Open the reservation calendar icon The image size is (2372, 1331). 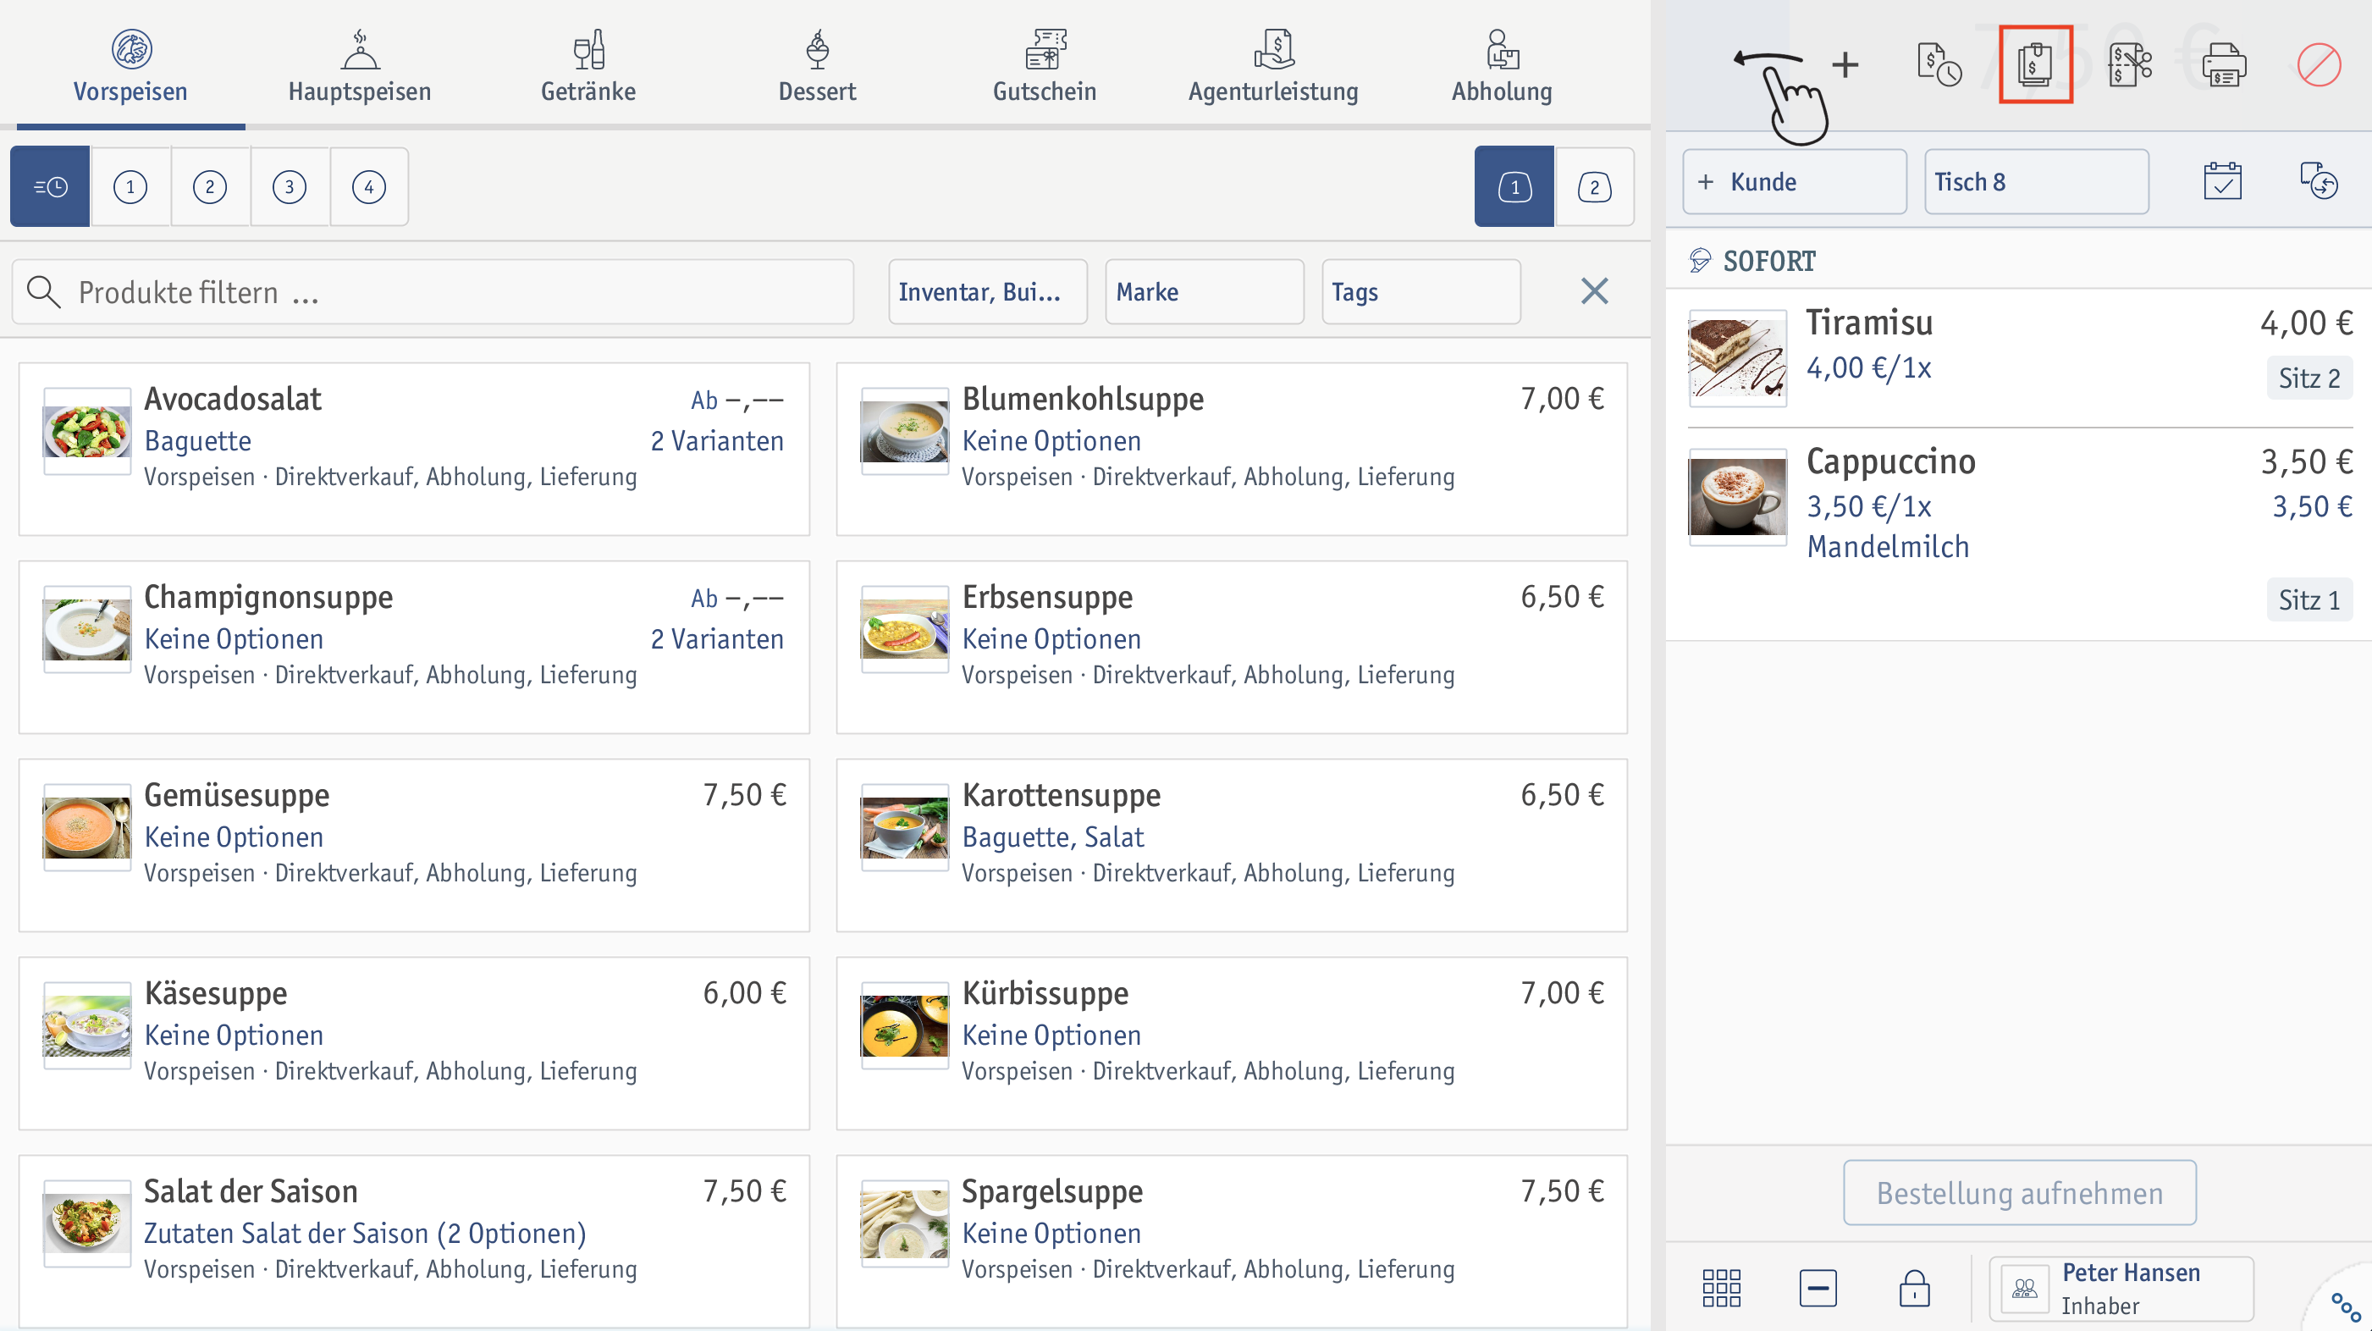(x=2222, y=181)
